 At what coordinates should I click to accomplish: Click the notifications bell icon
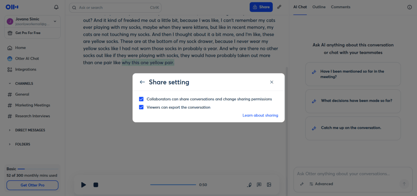coord(56,7)
